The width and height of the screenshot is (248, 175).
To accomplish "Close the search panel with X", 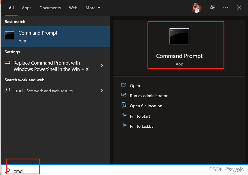I will pos(239,7).
